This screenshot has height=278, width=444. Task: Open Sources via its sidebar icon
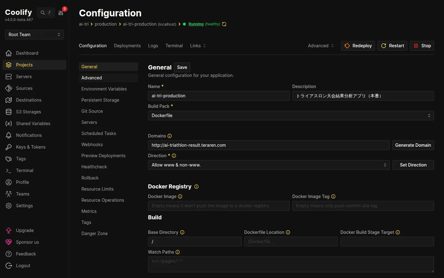coord(9,88)
